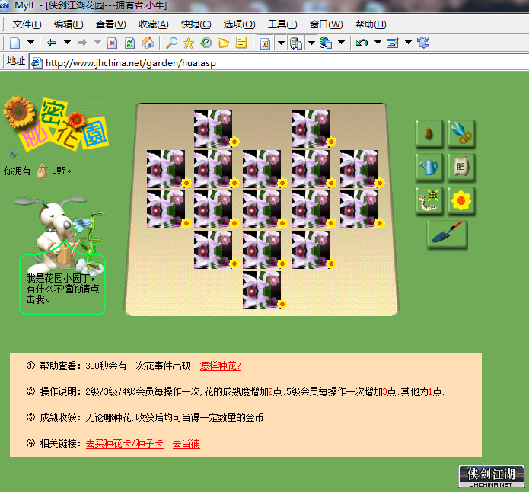This screenshot has height=492, width=529.
Task: Stop page loading with red X icon
Action: coord(112,43)
